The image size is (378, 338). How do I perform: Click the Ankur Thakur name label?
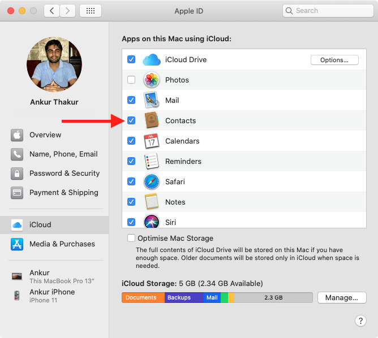(x=54, y=102)
